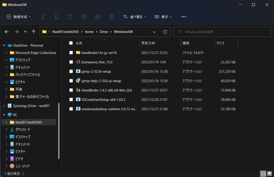Click the VSCodeUserSetup file icon
Screen dimensions: 274x177
78,99
